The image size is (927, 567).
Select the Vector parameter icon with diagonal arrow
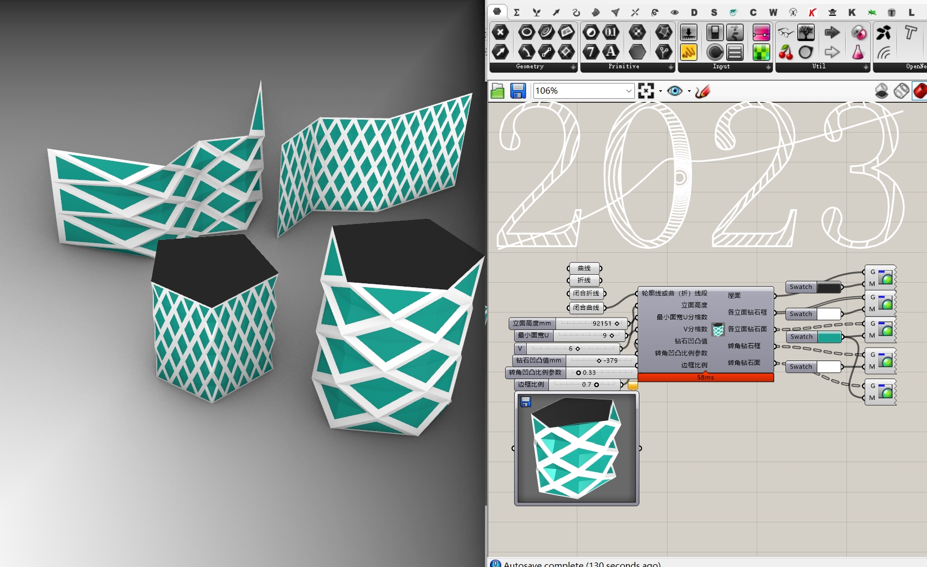[500, 52]
